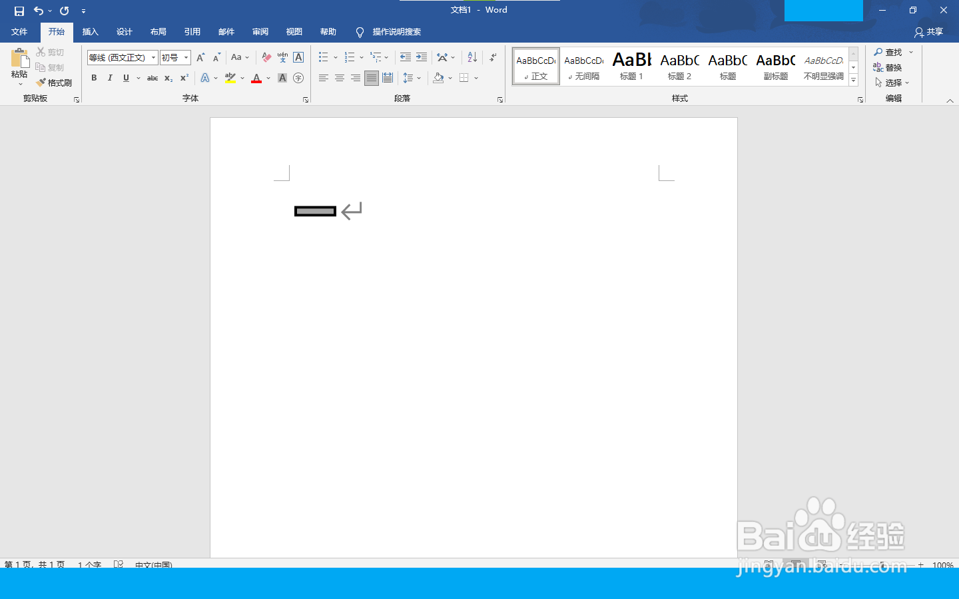This screenshot has width=959, height=599.
Task: Apply subscript x₂ formatting
Action: pos(168,78)
